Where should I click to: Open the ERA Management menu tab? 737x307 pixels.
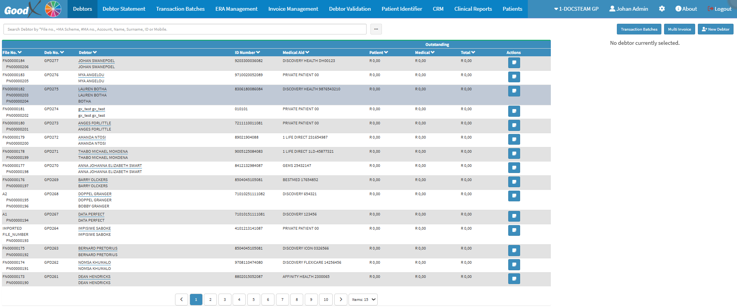click(236, 9)
